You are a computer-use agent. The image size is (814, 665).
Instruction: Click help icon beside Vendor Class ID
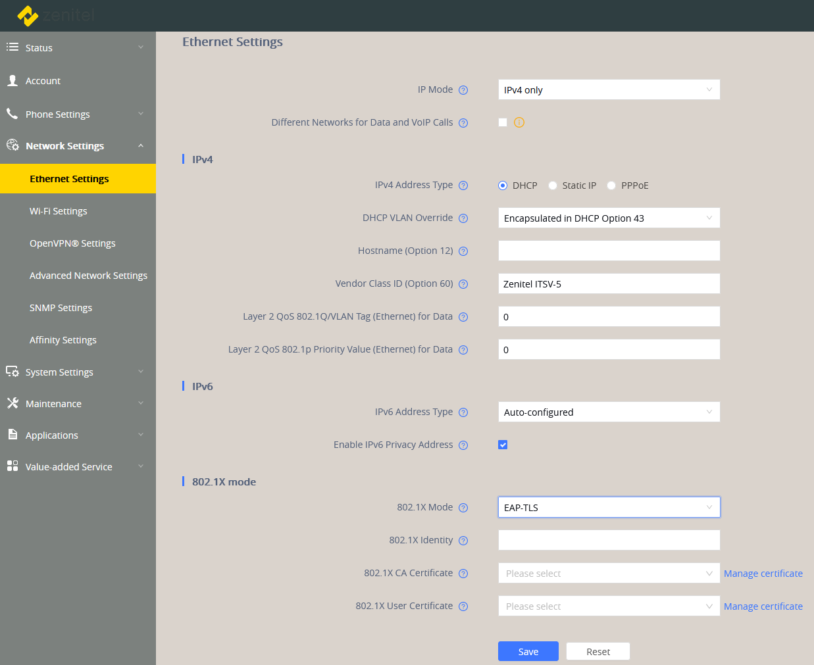coord(463,284)
